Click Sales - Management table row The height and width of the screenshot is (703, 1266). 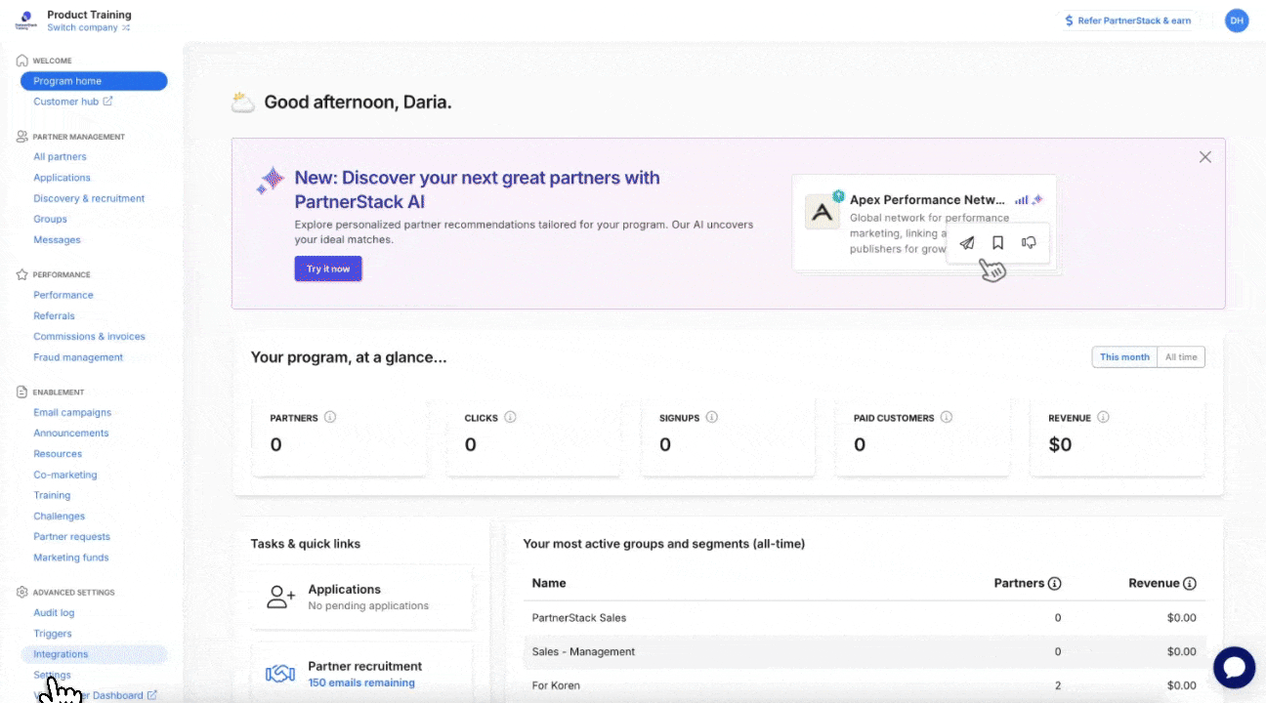click(865, 651)
